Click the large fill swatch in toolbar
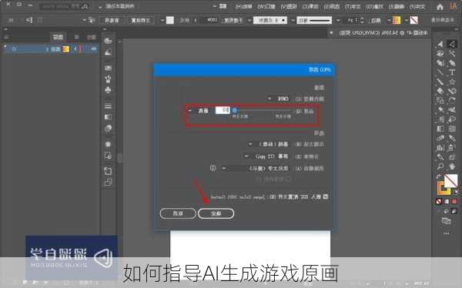This screenshot has height=288, width=462. coord(450,181)
